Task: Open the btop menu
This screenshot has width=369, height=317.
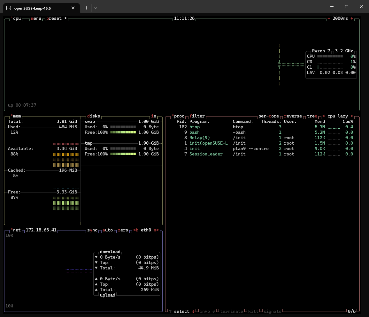Action: click(x=36, y=18)
